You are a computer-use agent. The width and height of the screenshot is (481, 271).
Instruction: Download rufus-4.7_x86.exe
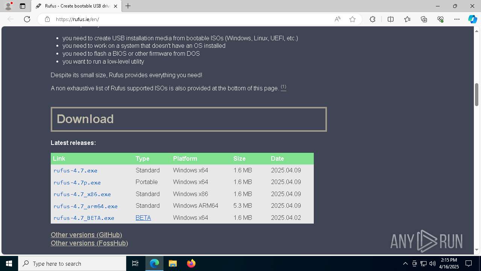pos(82,195)
